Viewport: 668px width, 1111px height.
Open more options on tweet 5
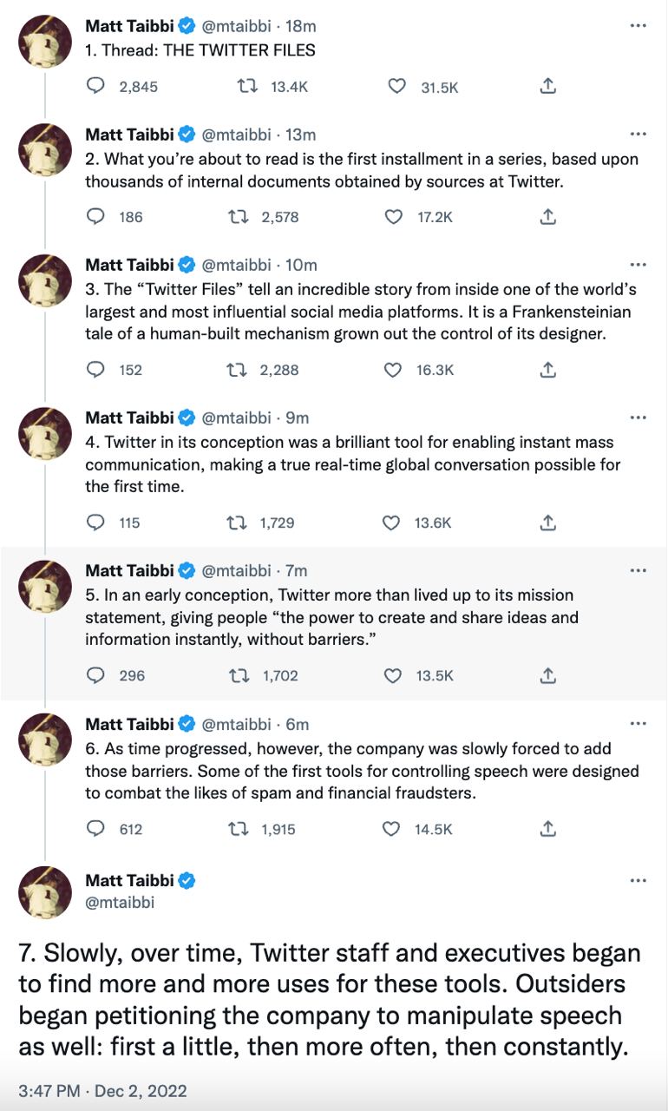pyautogui.click(x=639, y=570)
